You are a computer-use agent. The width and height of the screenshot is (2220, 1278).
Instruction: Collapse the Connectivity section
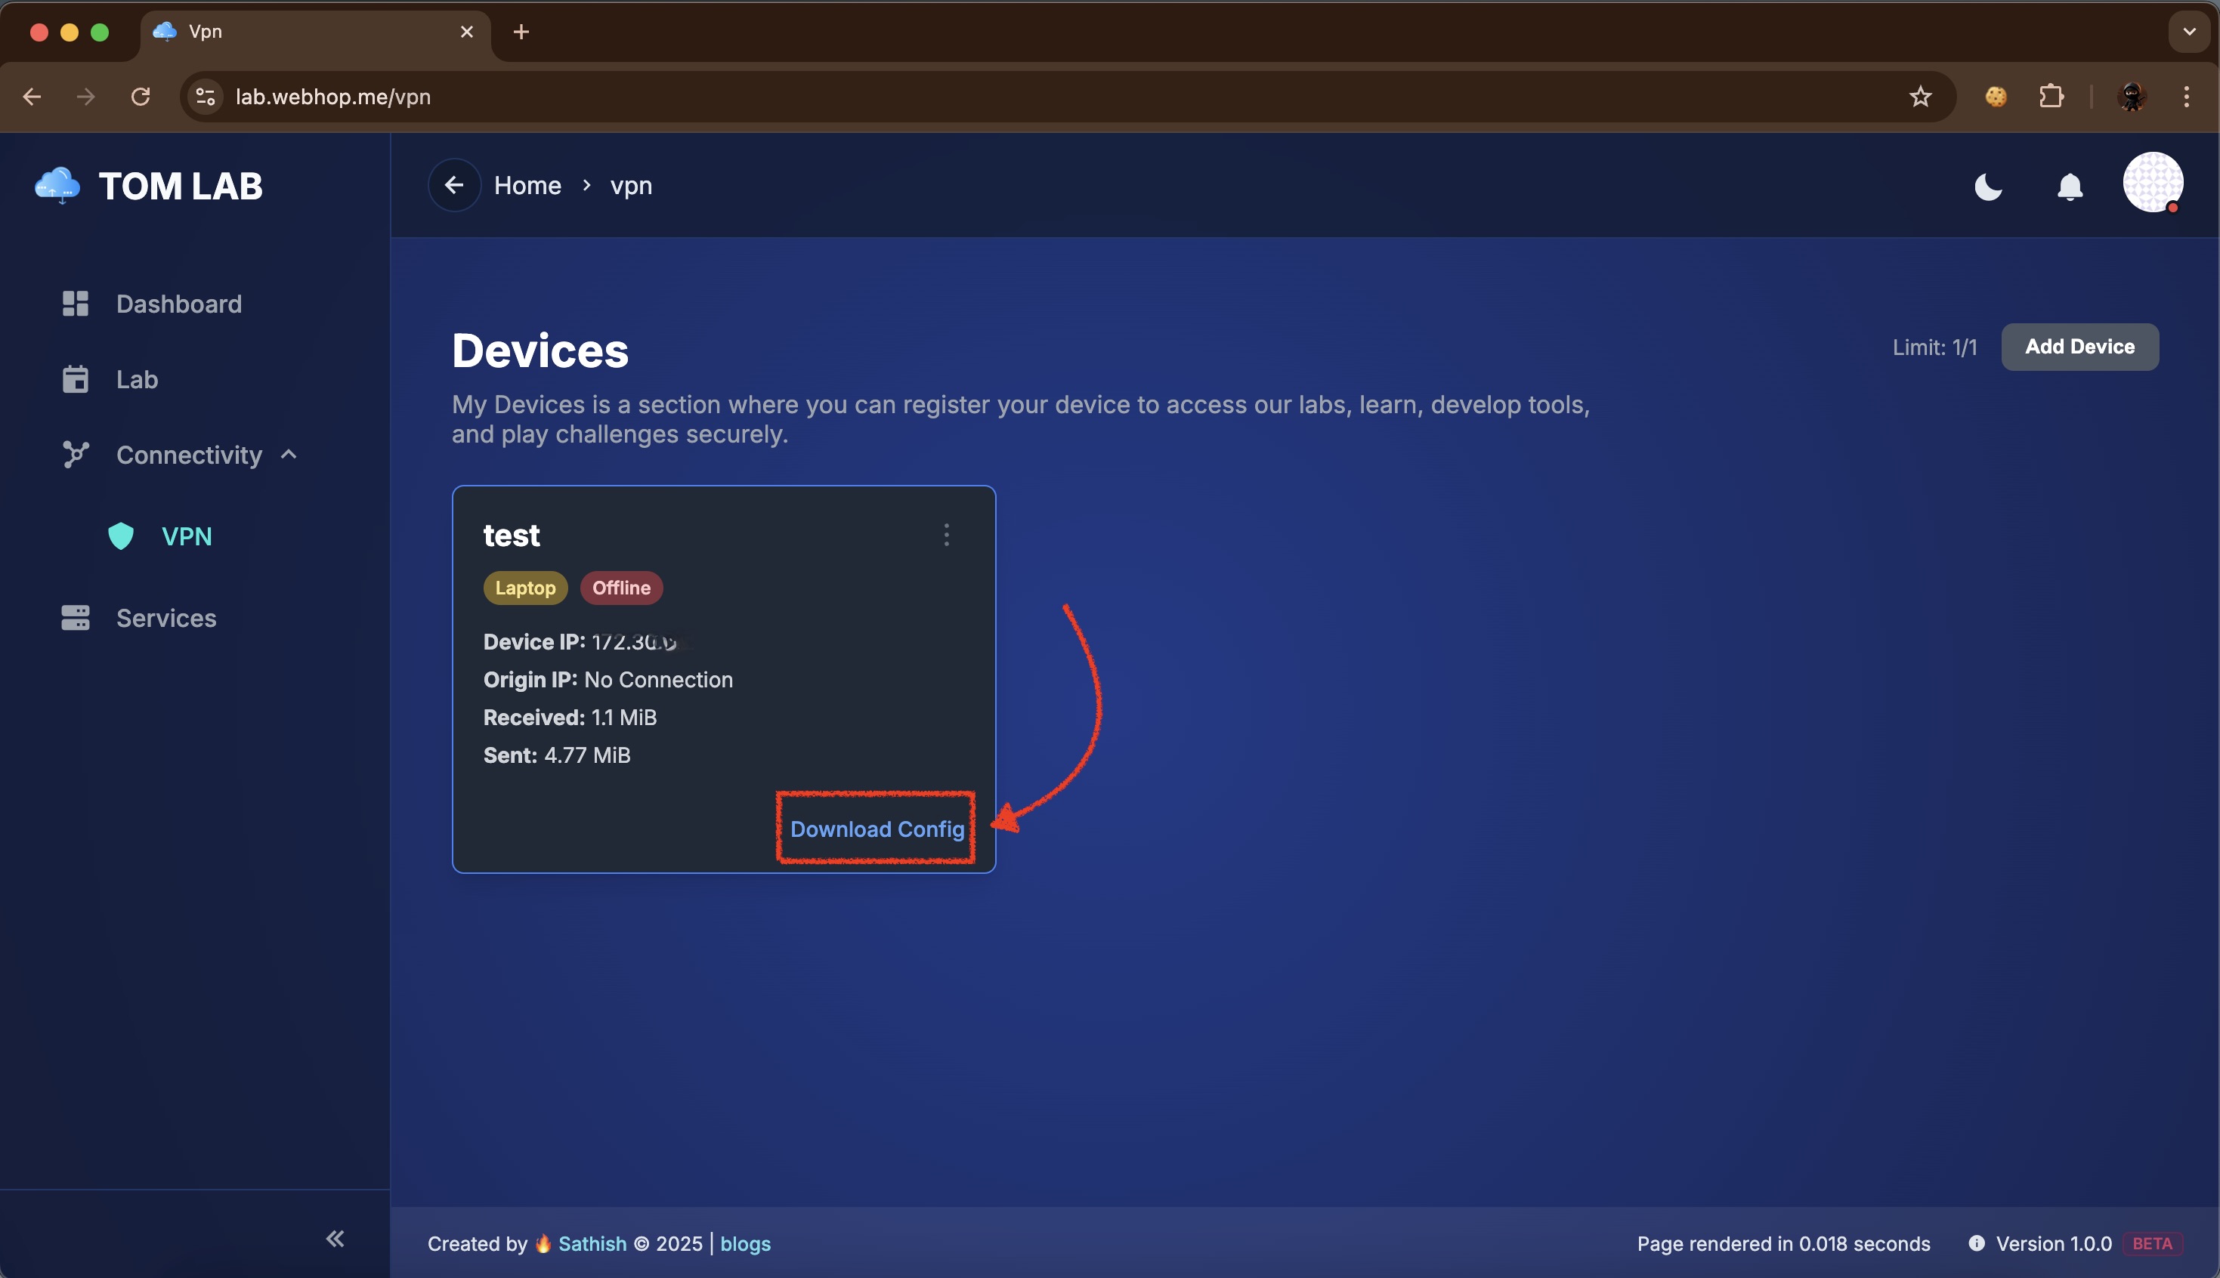[289, 455]
